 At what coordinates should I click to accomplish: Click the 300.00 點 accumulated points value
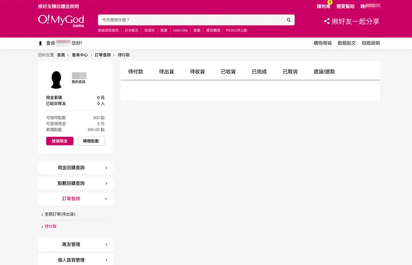96,130
